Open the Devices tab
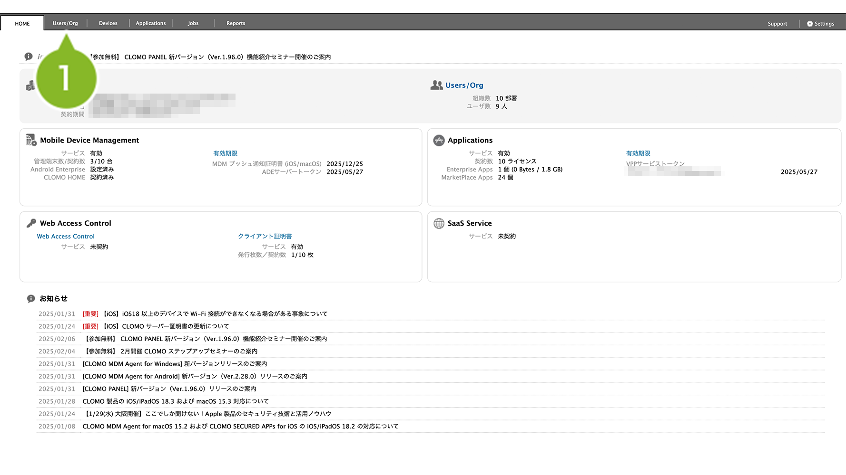Image resolution: width=846 pixels, height=475 pixels. tap(108, 23)
